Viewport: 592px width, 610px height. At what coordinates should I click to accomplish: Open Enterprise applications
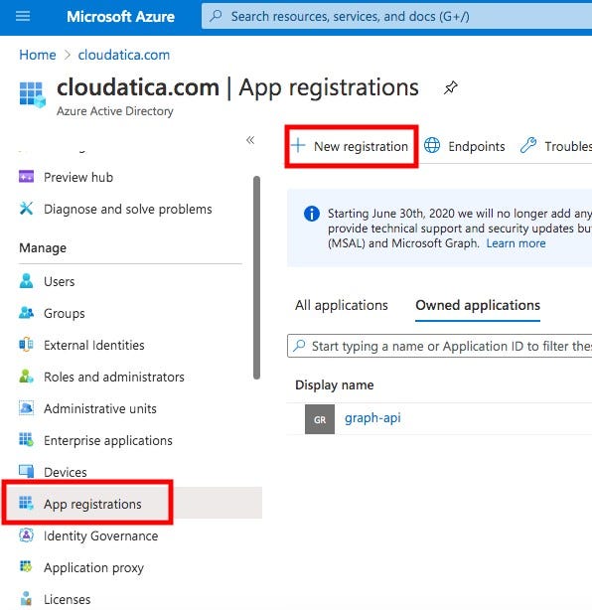tap(107, 441)
